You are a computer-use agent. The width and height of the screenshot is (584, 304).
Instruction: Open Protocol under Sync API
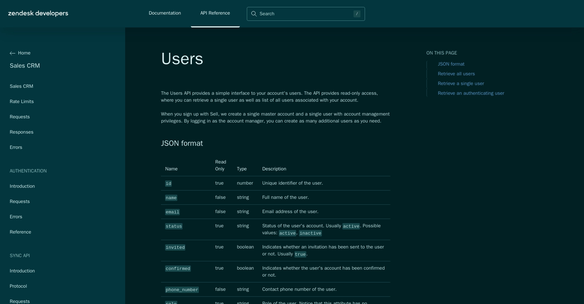18,286
